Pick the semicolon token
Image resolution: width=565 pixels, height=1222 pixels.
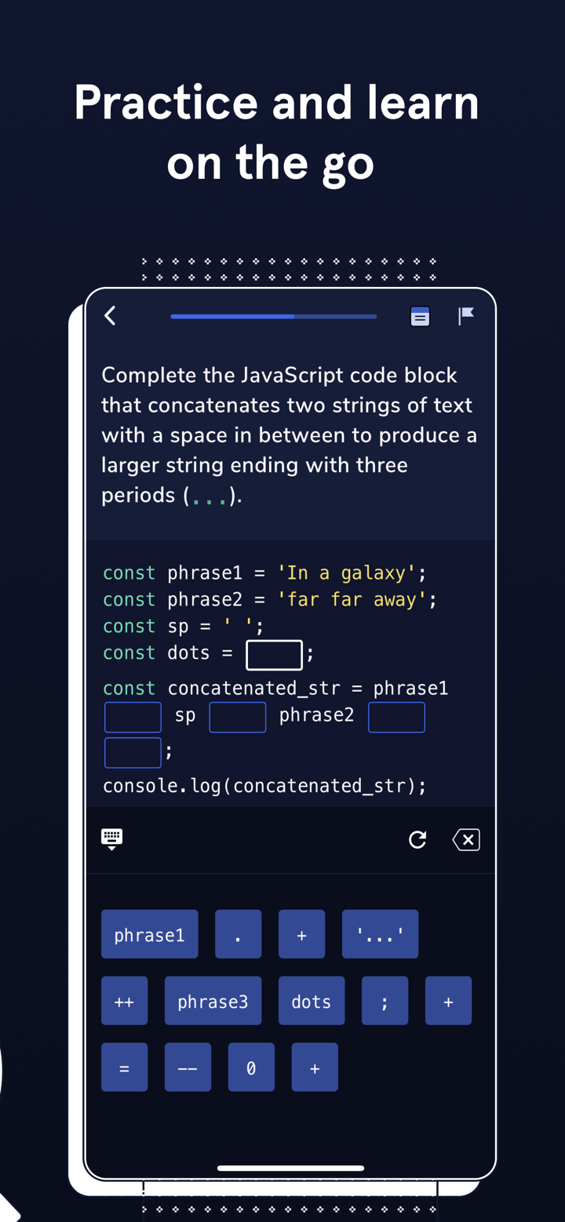coord(385,1001)
